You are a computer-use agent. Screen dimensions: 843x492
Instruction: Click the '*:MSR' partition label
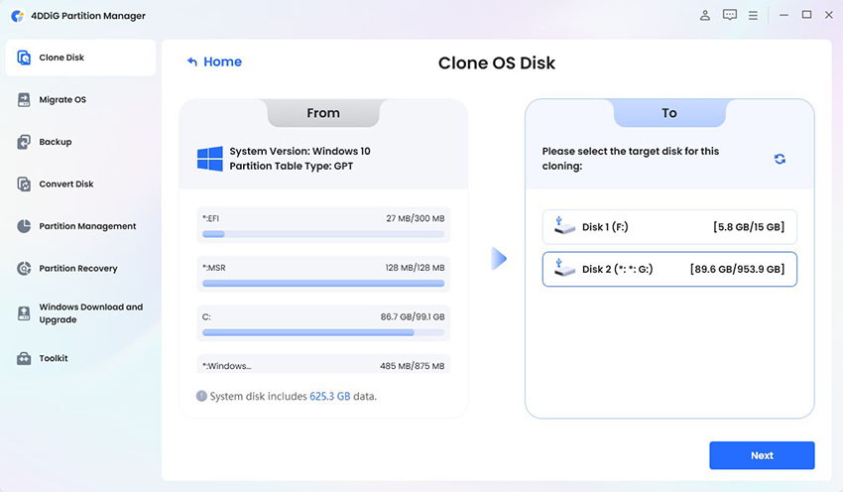coord(213,268)
